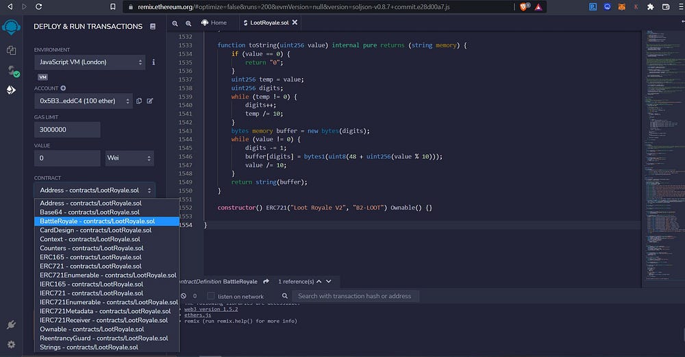Switch to the LootRoyale.sol tab
The width and height of the screenshot is (685, 357).
(269, 23)
